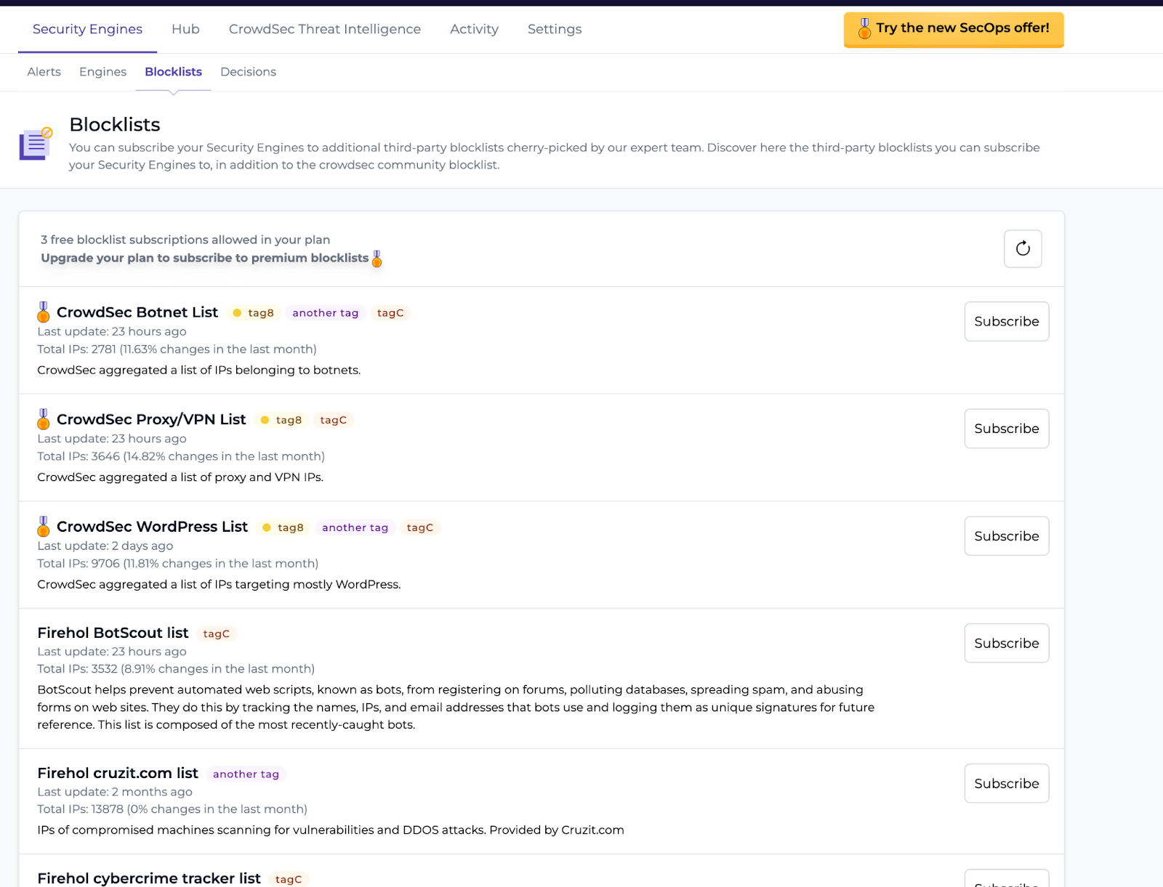The width and height of the screenshot is (1163, 887).
Task: Click Try the new SecOps offer button
Action: click(x=954, y=29)
